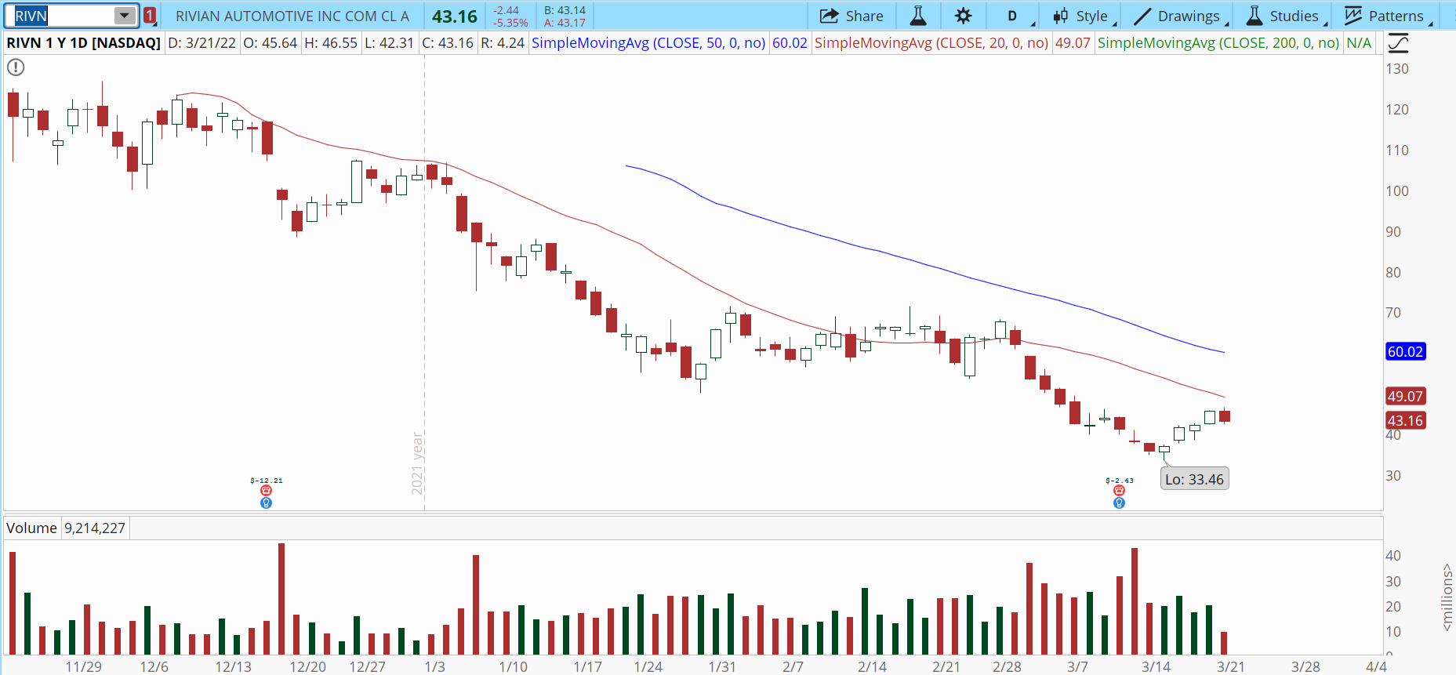Click the 130 price level on axis
Image resolution: width=1456 pixels, height=675 pixels.
[x=1397, y=69]
